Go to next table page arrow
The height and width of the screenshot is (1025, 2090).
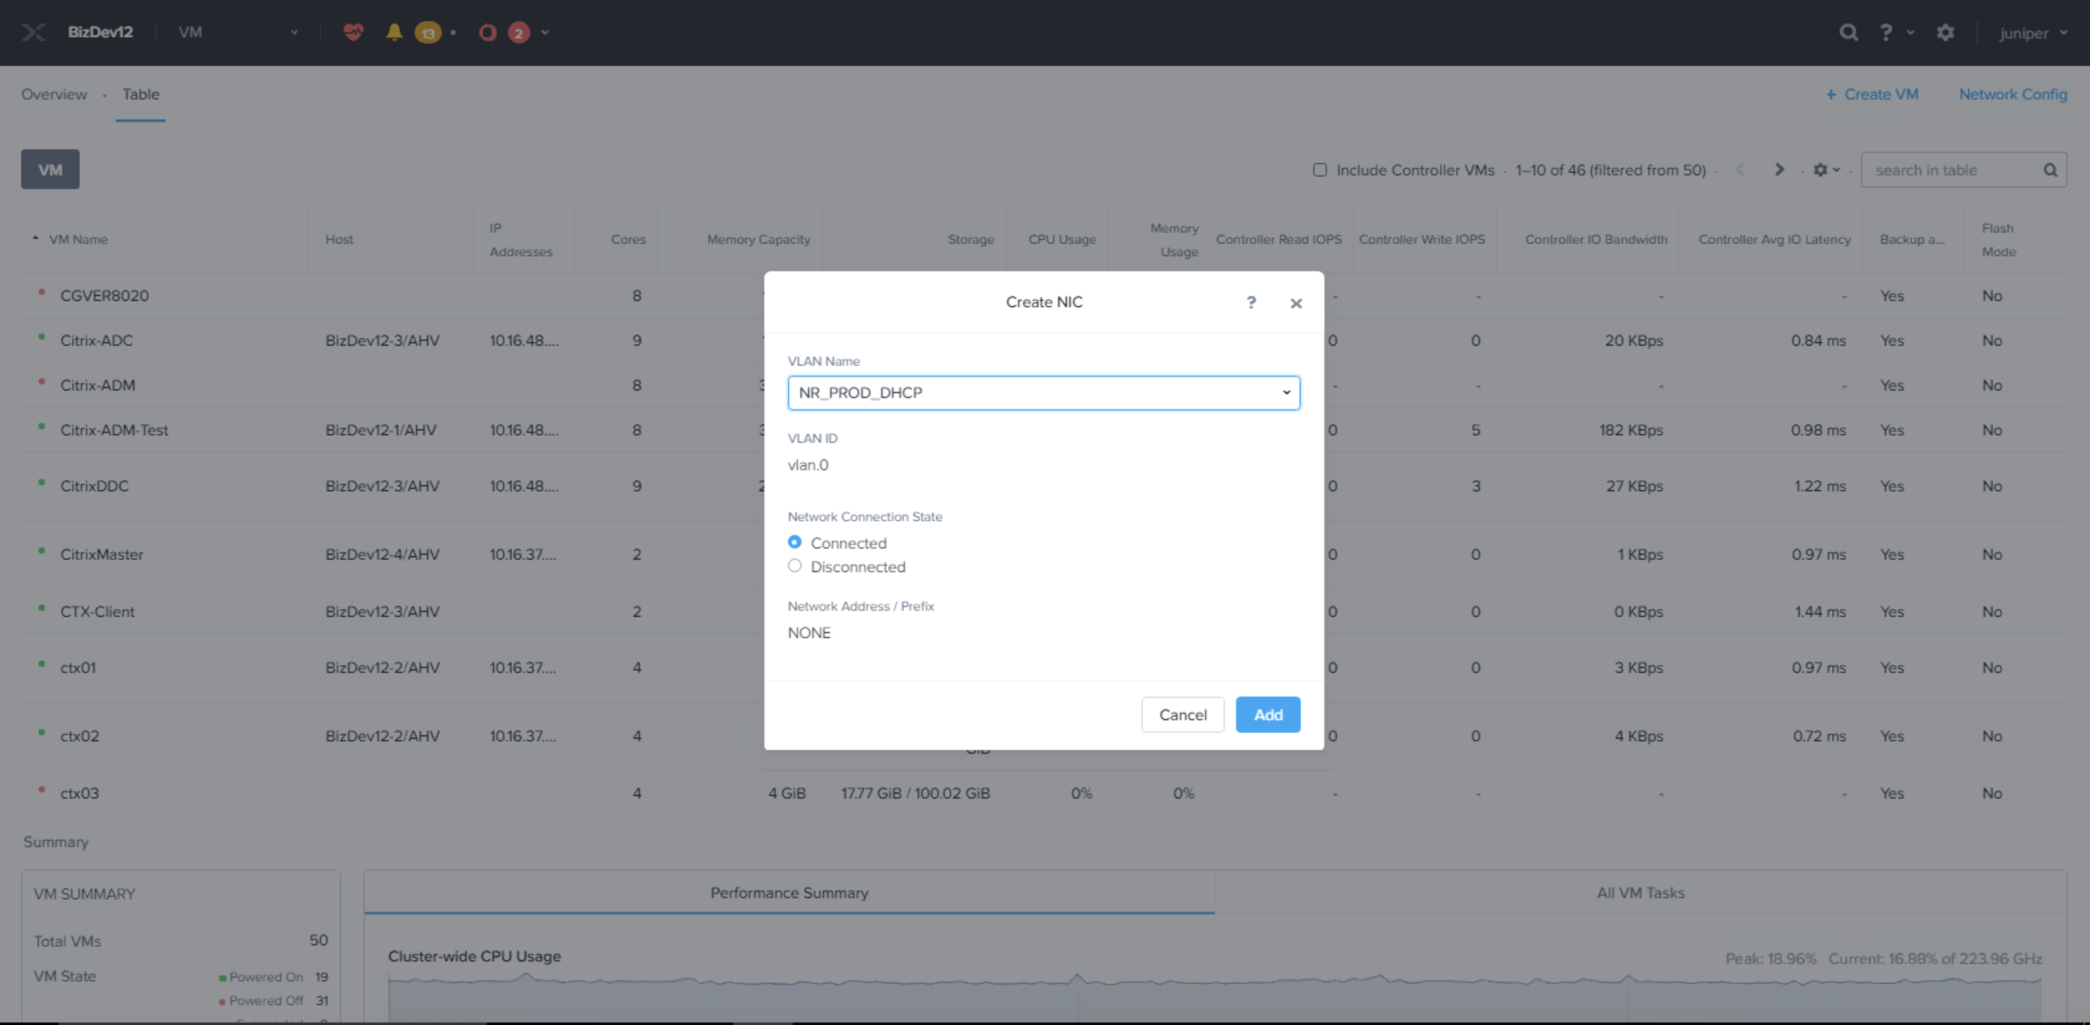pos(1779,169)
